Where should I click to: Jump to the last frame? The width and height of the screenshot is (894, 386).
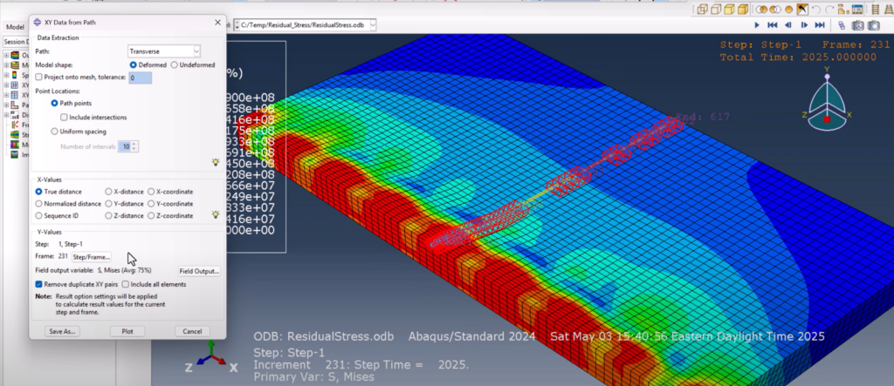click(x=820, y=25)
